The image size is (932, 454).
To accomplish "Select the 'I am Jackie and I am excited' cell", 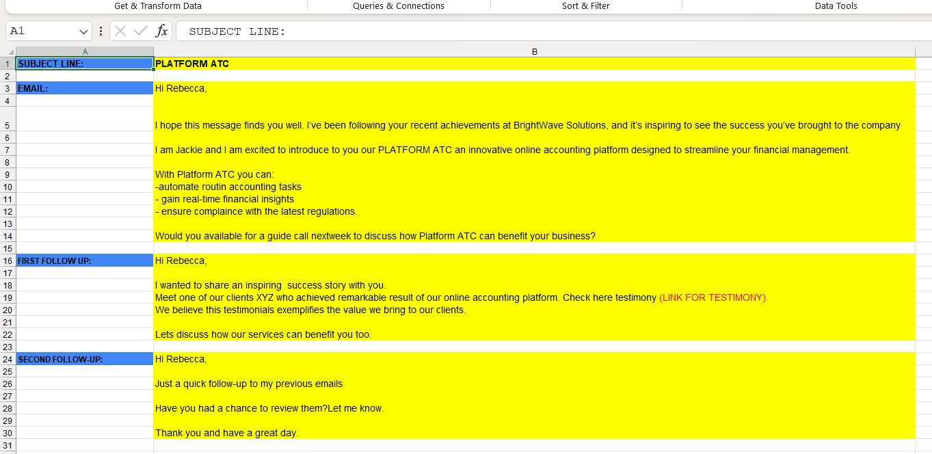I will click(x=535, y=150).
